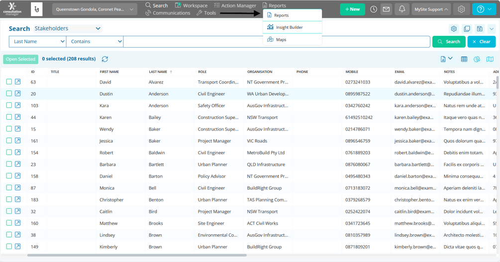500x262 pixels.
Task: Expand the chevron next to help icon
Action: pos(490,9)
